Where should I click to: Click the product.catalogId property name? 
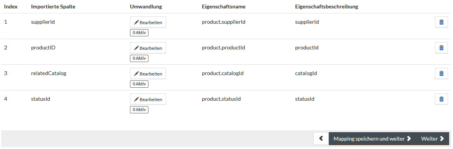(222, 73)
